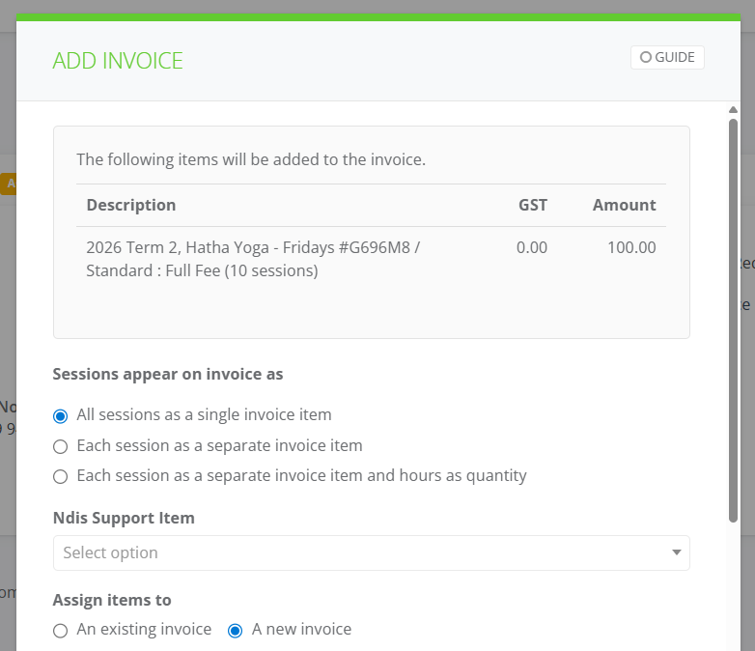Open the Ndis Support Item dropdown
This screenshot has height=651, width=755.
pyautogui.click(x=372, y=552)
